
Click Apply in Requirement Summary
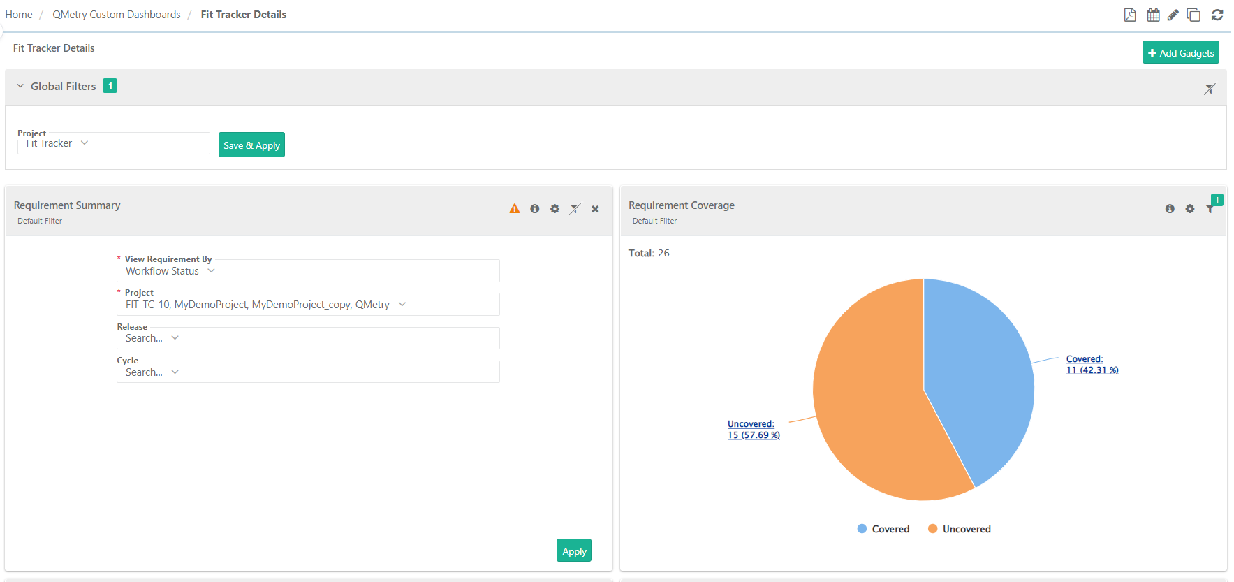pyautogui.click(x=574, y=551)
